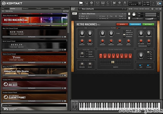Expand Instruments under New York Concert Grand
The width and height of the screenshot is (163, 114).
pos(32,37)
